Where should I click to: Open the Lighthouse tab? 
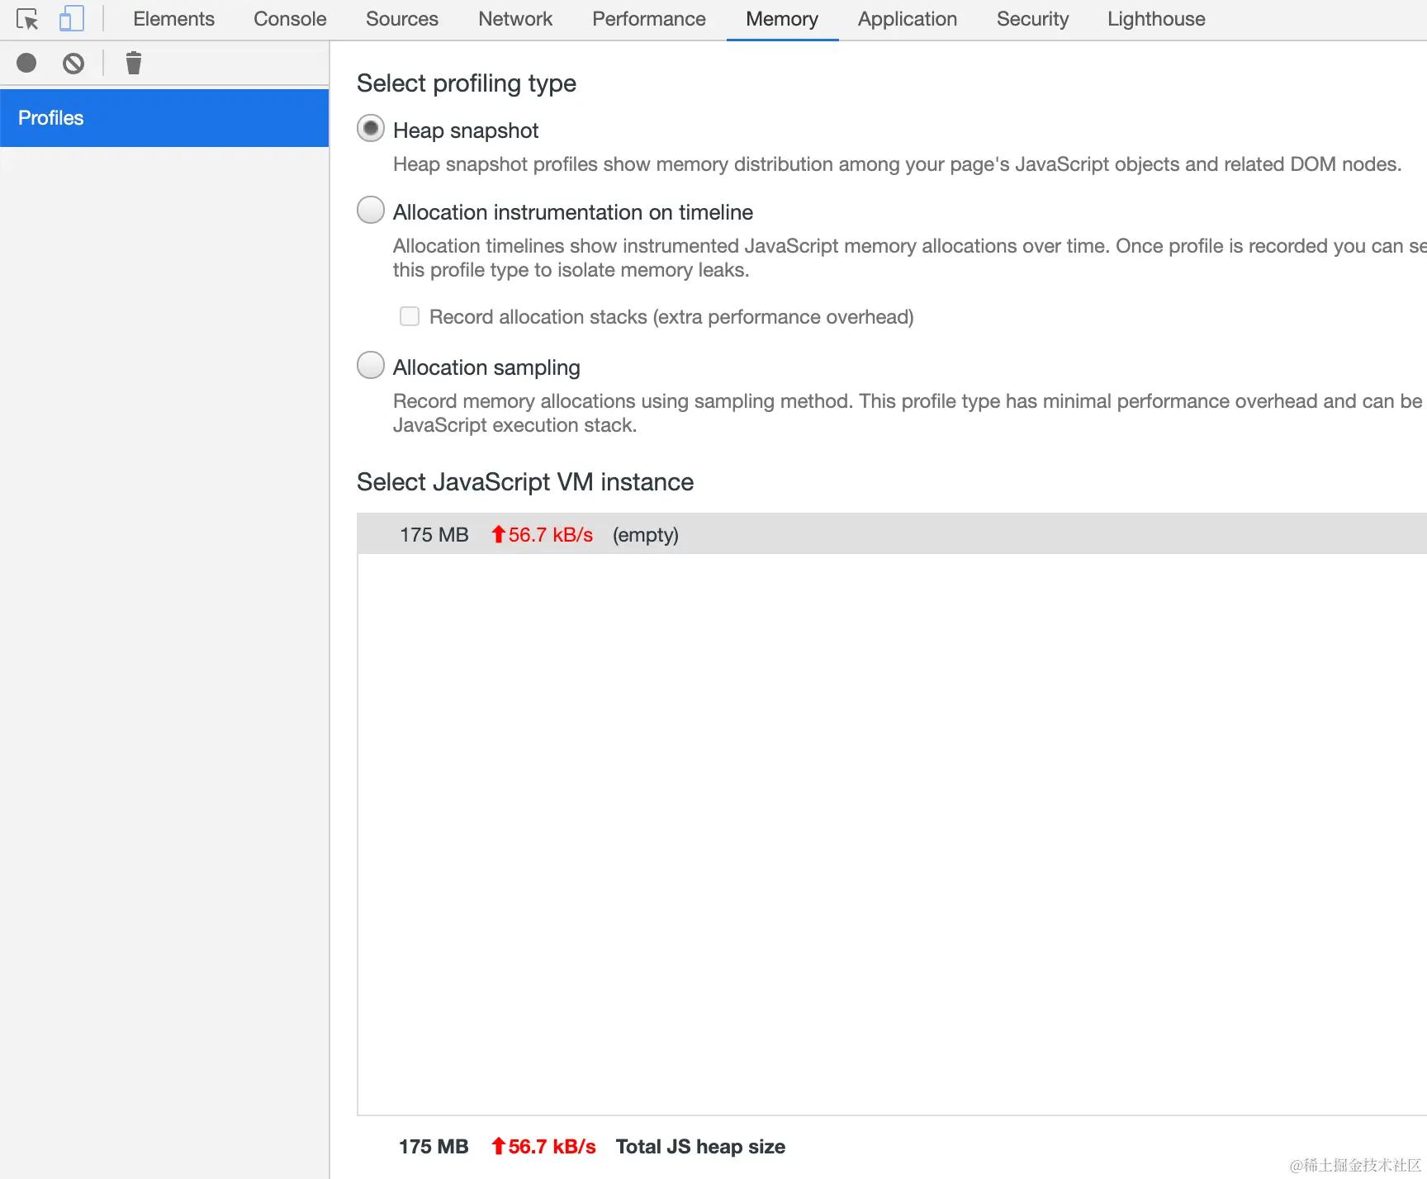[x=1156, y=19]
